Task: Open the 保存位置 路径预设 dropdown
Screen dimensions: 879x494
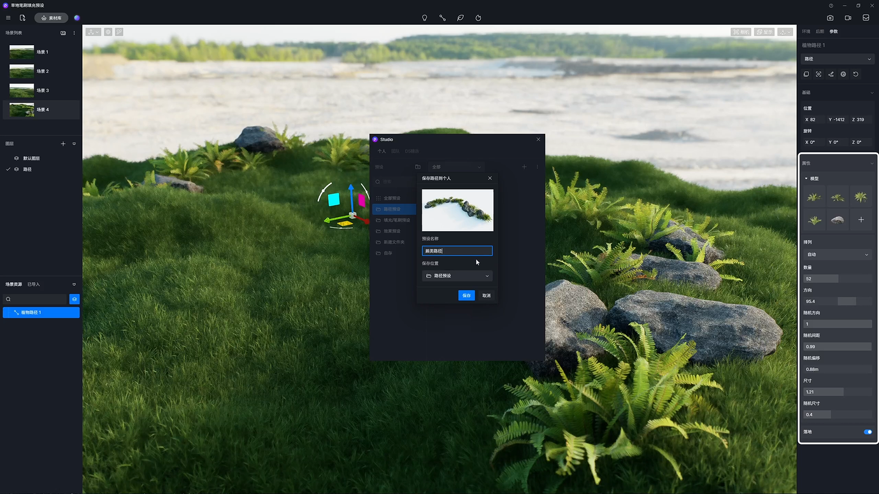Action: tap(457, 276)
